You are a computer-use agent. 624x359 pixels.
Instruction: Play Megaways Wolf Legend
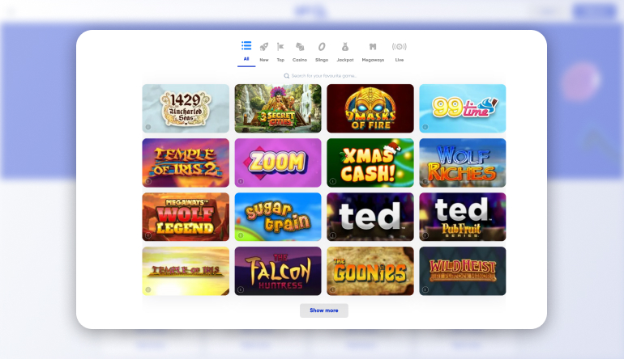pos(186,217)
